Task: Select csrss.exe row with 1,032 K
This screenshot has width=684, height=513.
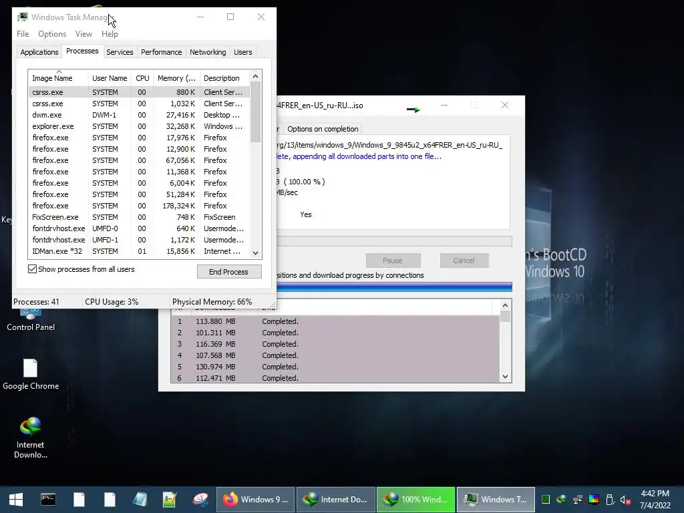Action: 139,104
